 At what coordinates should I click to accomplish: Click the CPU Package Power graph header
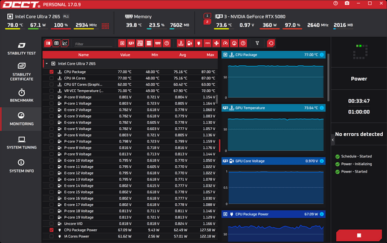click(x=273, y=214)
